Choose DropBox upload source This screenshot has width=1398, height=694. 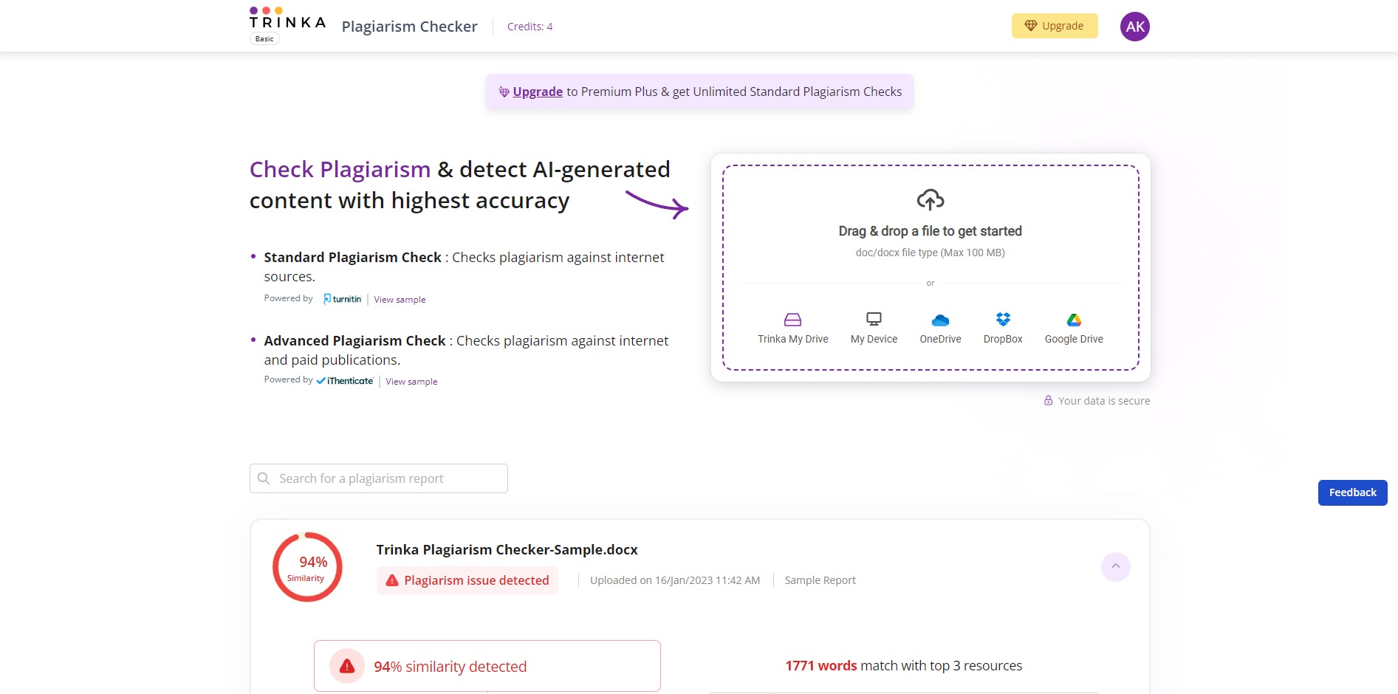(1003, 329)
